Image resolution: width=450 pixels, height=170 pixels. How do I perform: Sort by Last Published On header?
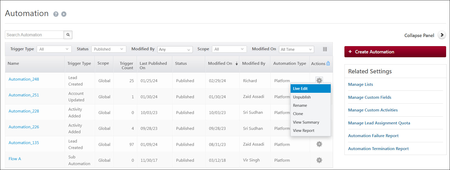click(x=153, y=66)
